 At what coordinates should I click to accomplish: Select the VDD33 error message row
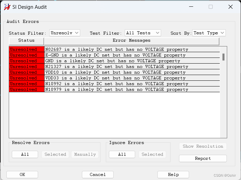115,78
